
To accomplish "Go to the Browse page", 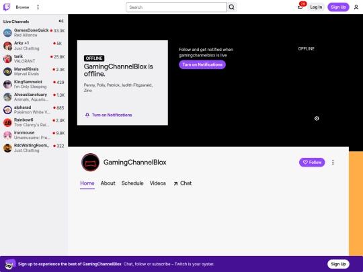I will [22, 7].
